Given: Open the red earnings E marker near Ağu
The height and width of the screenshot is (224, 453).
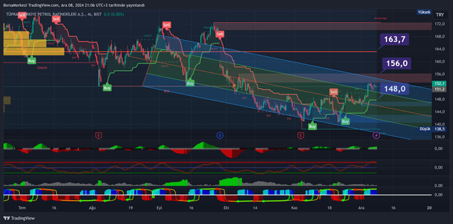Looking at the screenshot, I should pos(99,135).
